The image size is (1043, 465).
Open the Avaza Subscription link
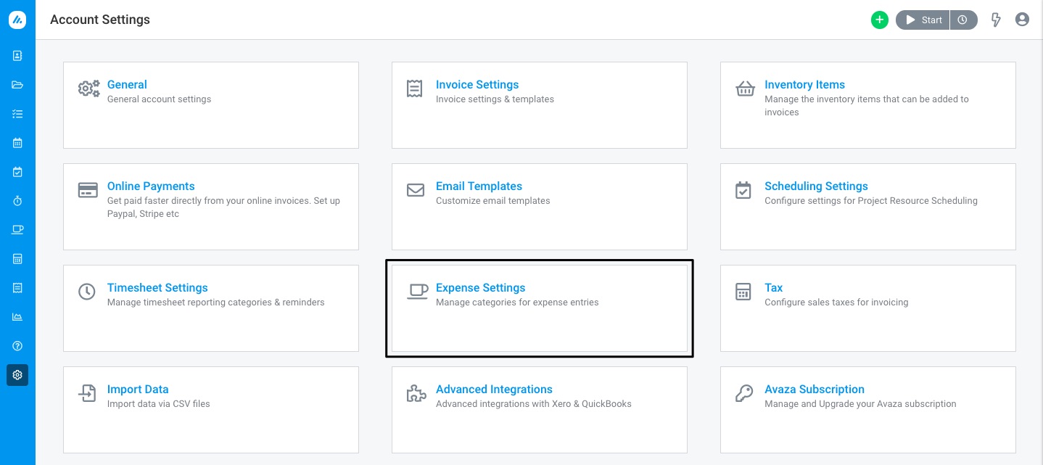(815, 390)
